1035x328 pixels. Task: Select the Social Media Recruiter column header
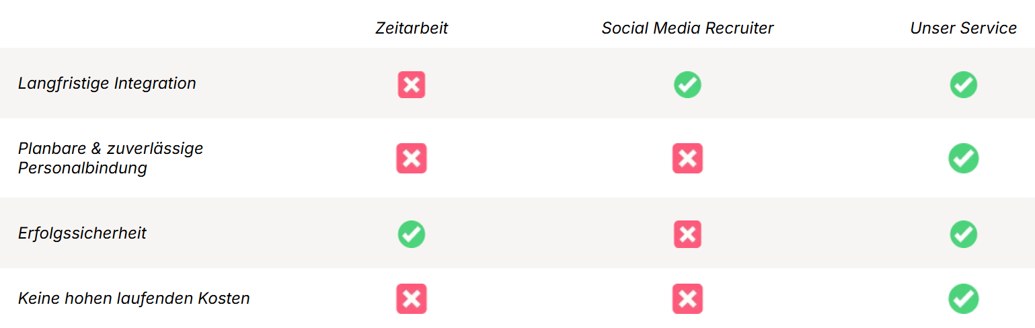pos(687,28)
